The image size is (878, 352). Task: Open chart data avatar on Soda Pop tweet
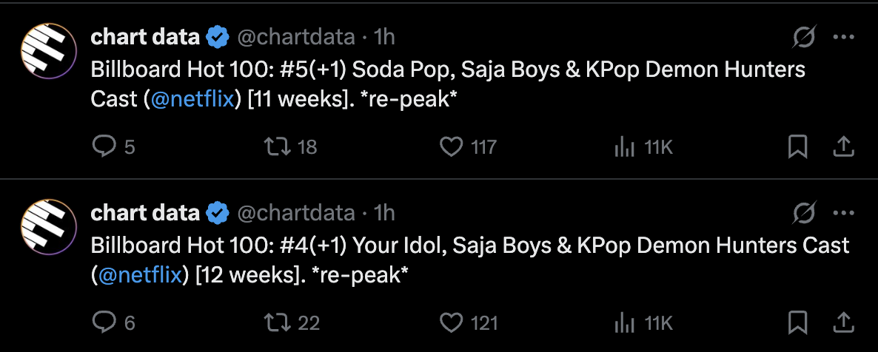pos(48,51)
